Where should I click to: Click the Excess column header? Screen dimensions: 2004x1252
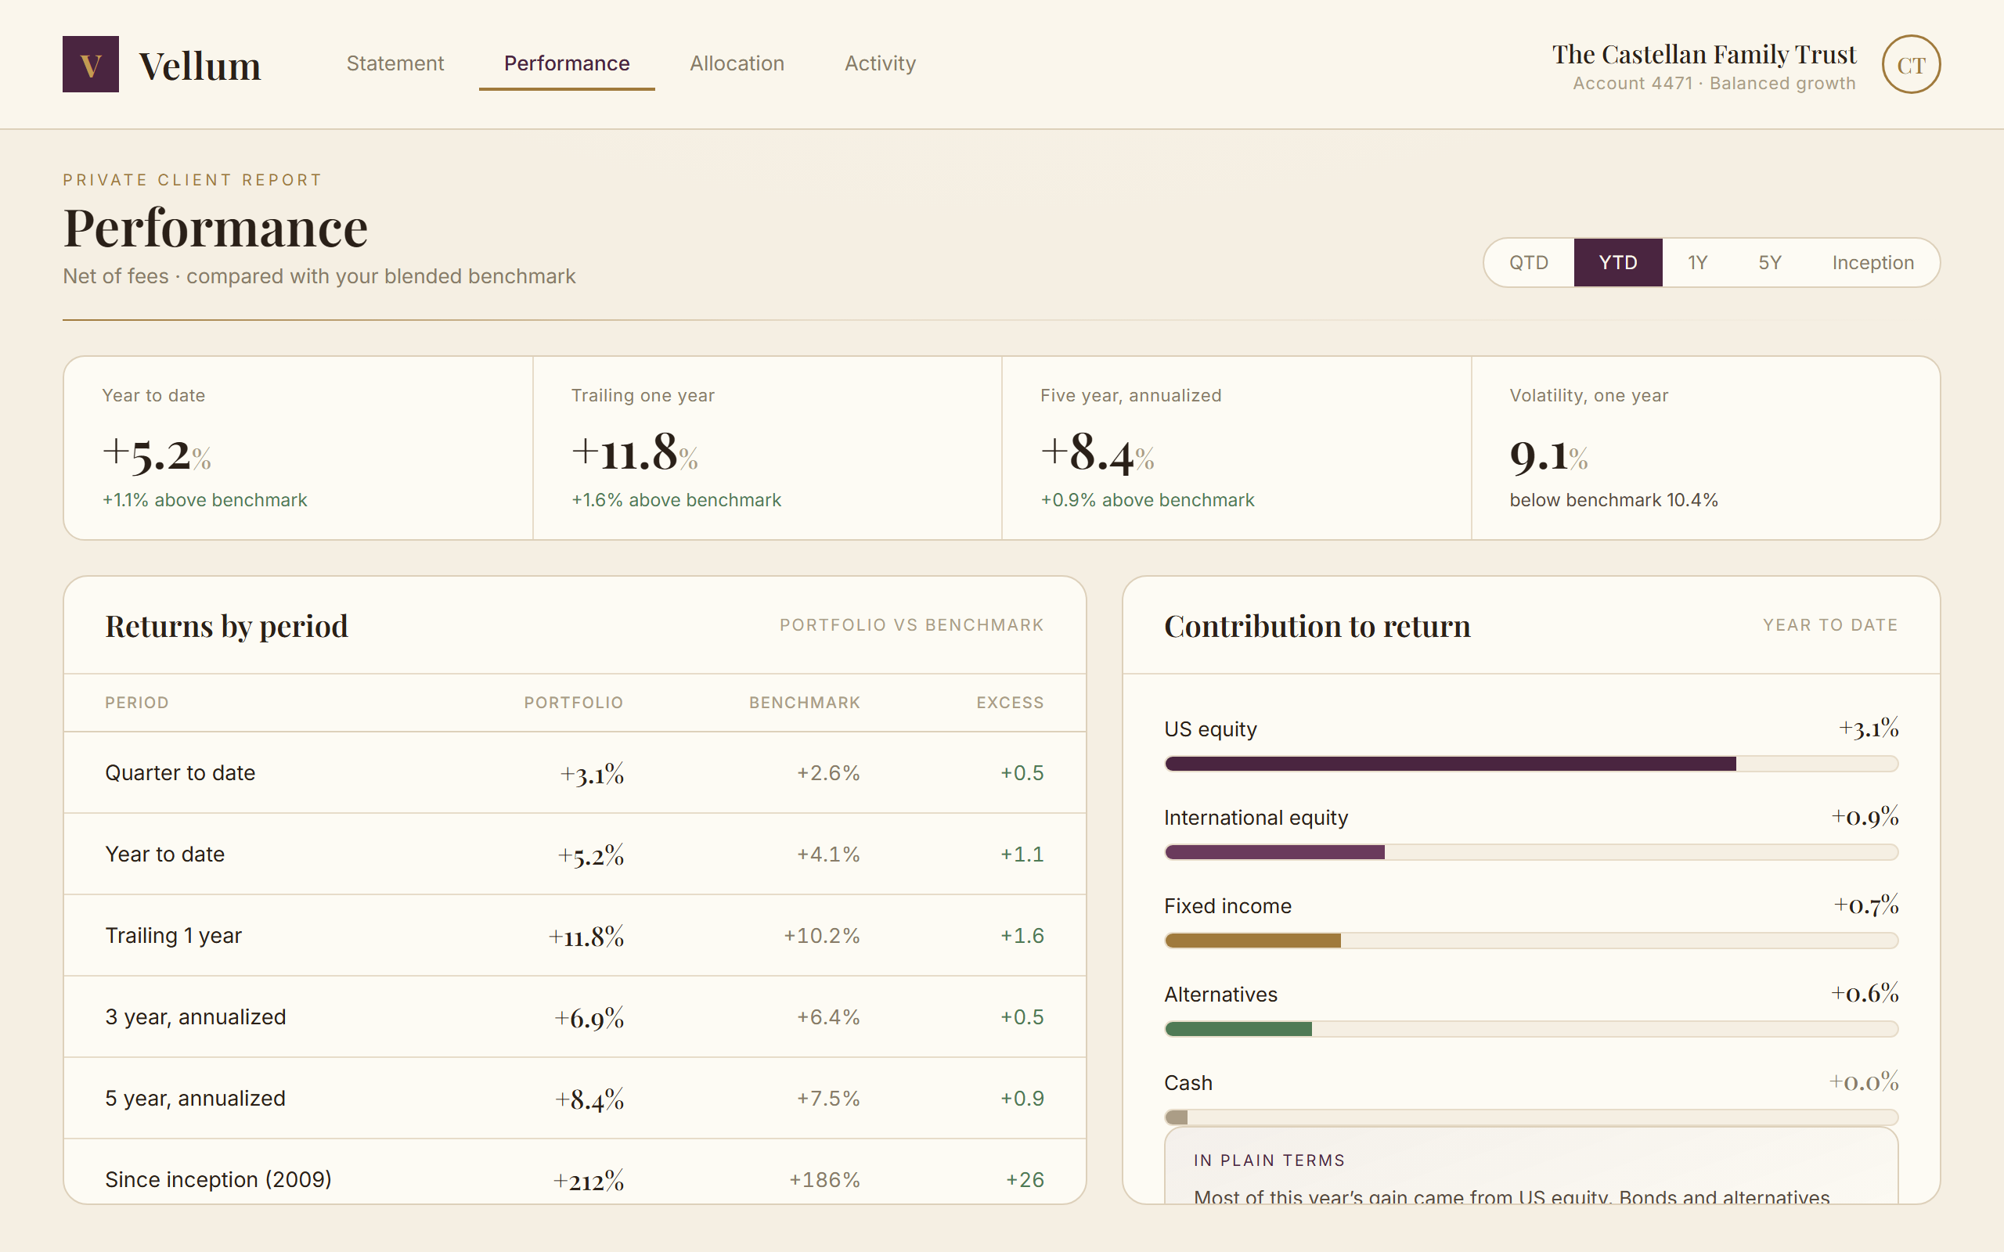pos(1010,702)
